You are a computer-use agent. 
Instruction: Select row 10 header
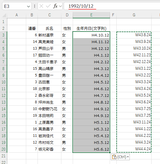click(3, 82)
